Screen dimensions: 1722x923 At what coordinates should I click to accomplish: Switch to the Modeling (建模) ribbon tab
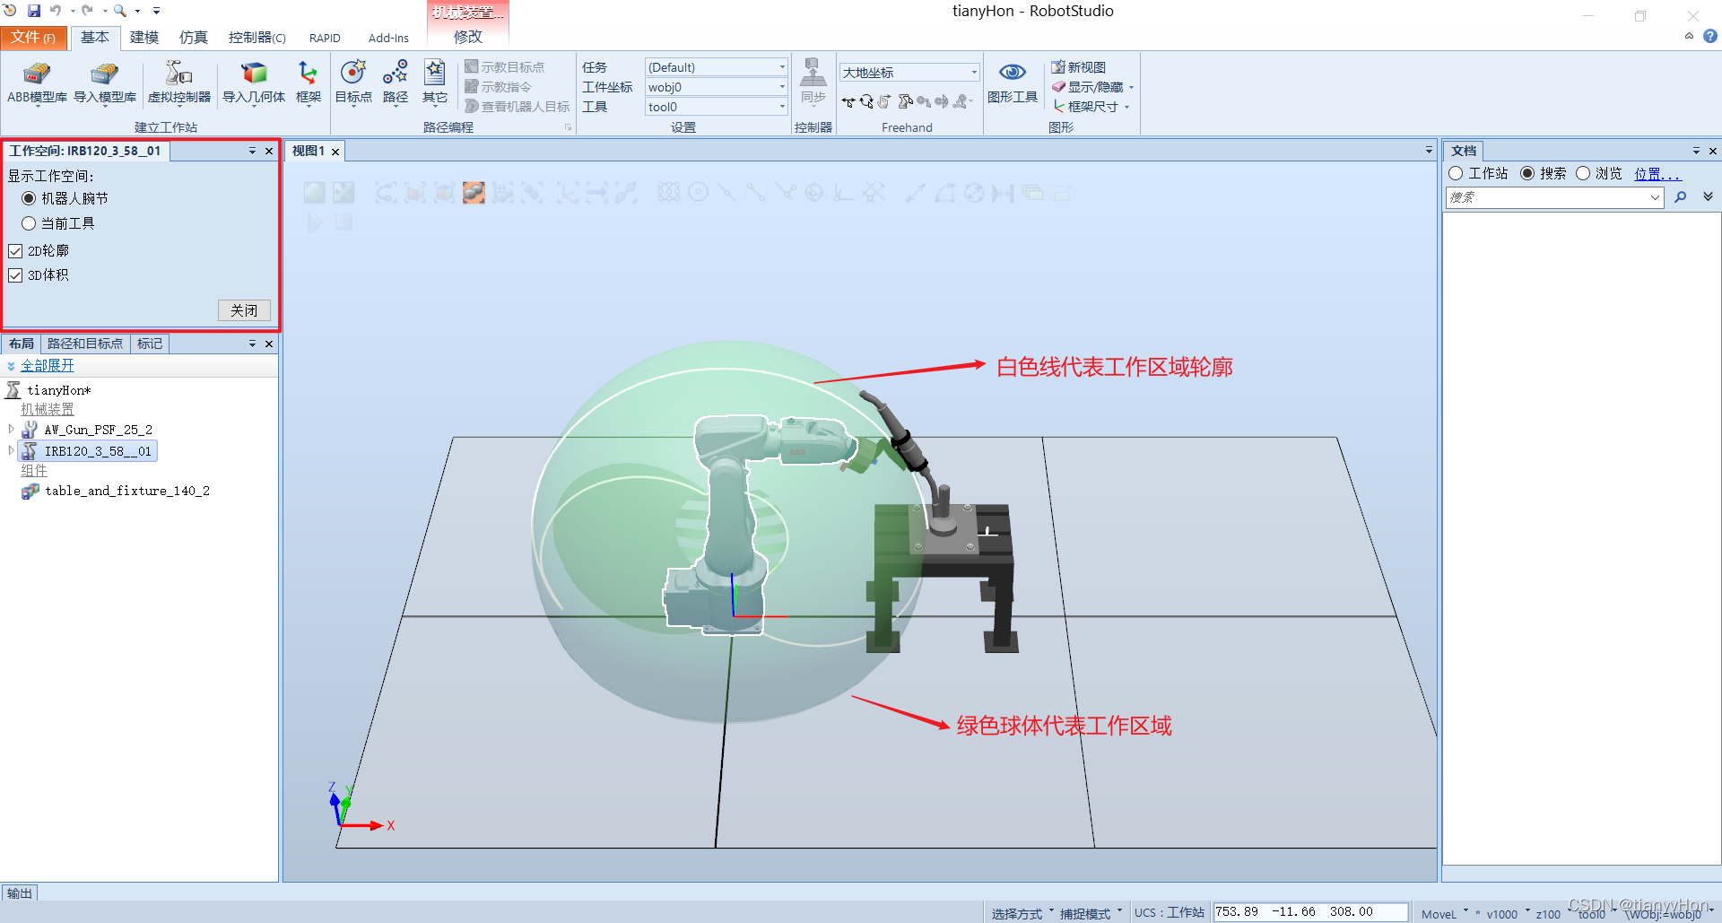[x=144, y=37]
